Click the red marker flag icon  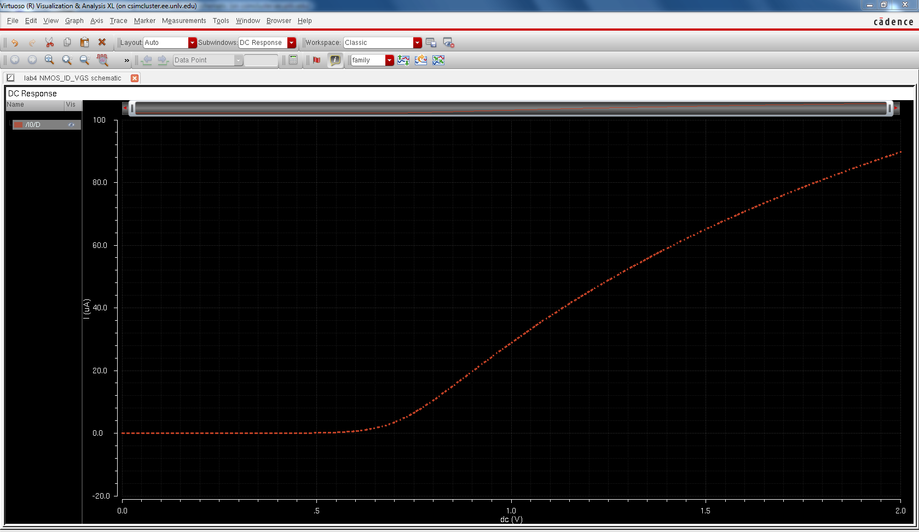pyautogui.click(x=317, y=60)
